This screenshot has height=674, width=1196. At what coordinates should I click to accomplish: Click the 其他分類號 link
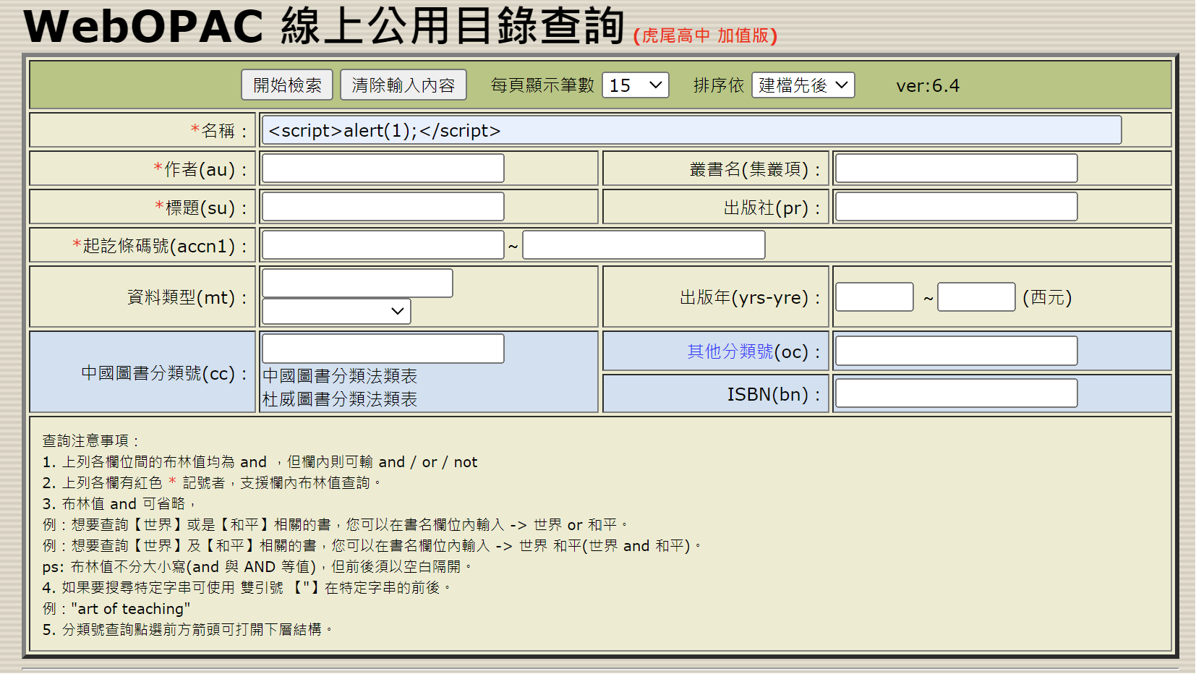pyautogui.click(x=730, y=351)
